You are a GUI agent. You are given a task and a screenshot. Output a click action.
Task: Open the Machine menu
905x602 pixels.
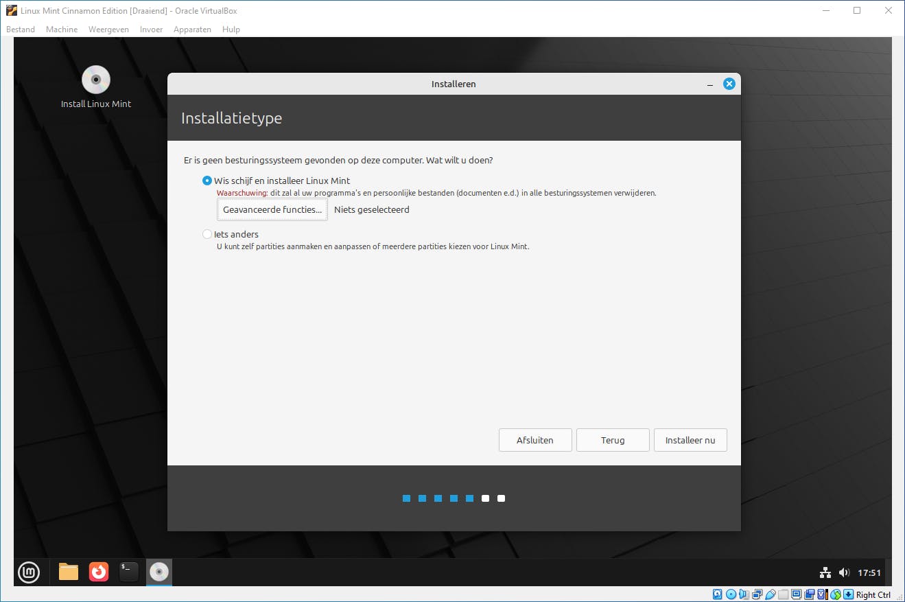point(62,30)
